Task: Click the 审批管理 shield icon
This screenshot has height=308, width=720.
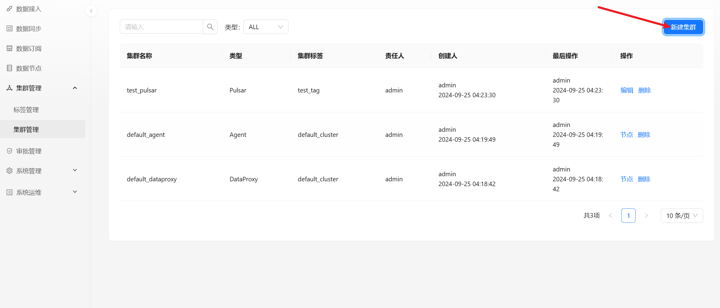Action: pos(10,151)
